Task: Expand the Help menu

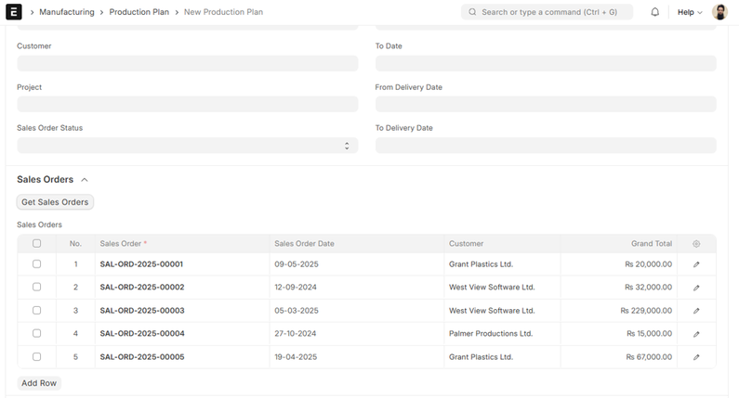Action: point(689,12)
